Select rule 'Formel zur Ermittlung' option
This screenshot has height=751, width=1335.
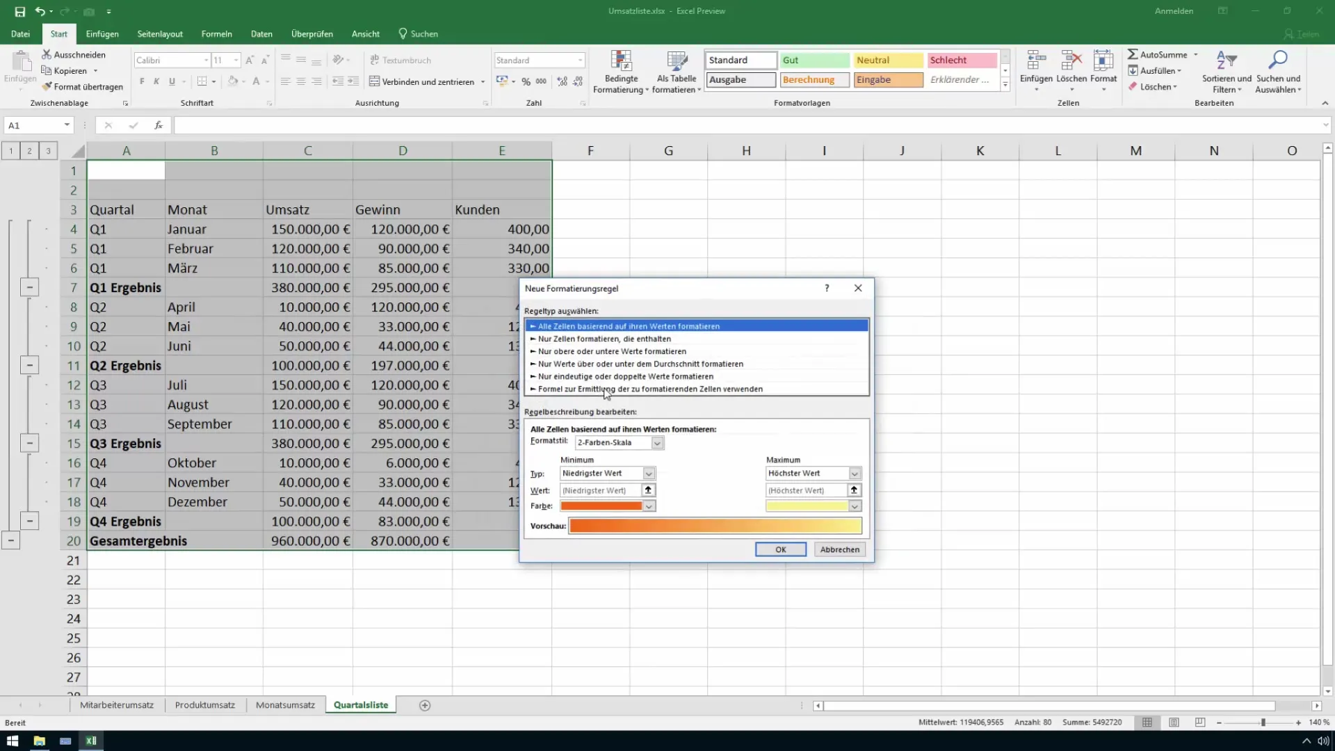click(x=697, y=389)
